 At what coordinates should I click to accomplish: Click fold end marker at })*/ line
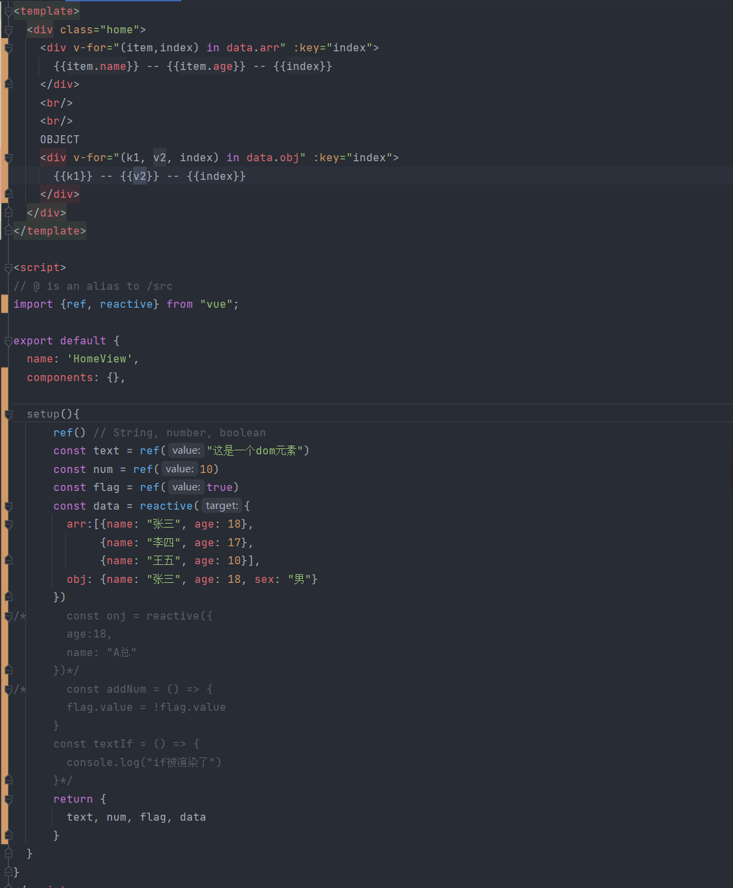pyautogui.click(x=9, y=671)
